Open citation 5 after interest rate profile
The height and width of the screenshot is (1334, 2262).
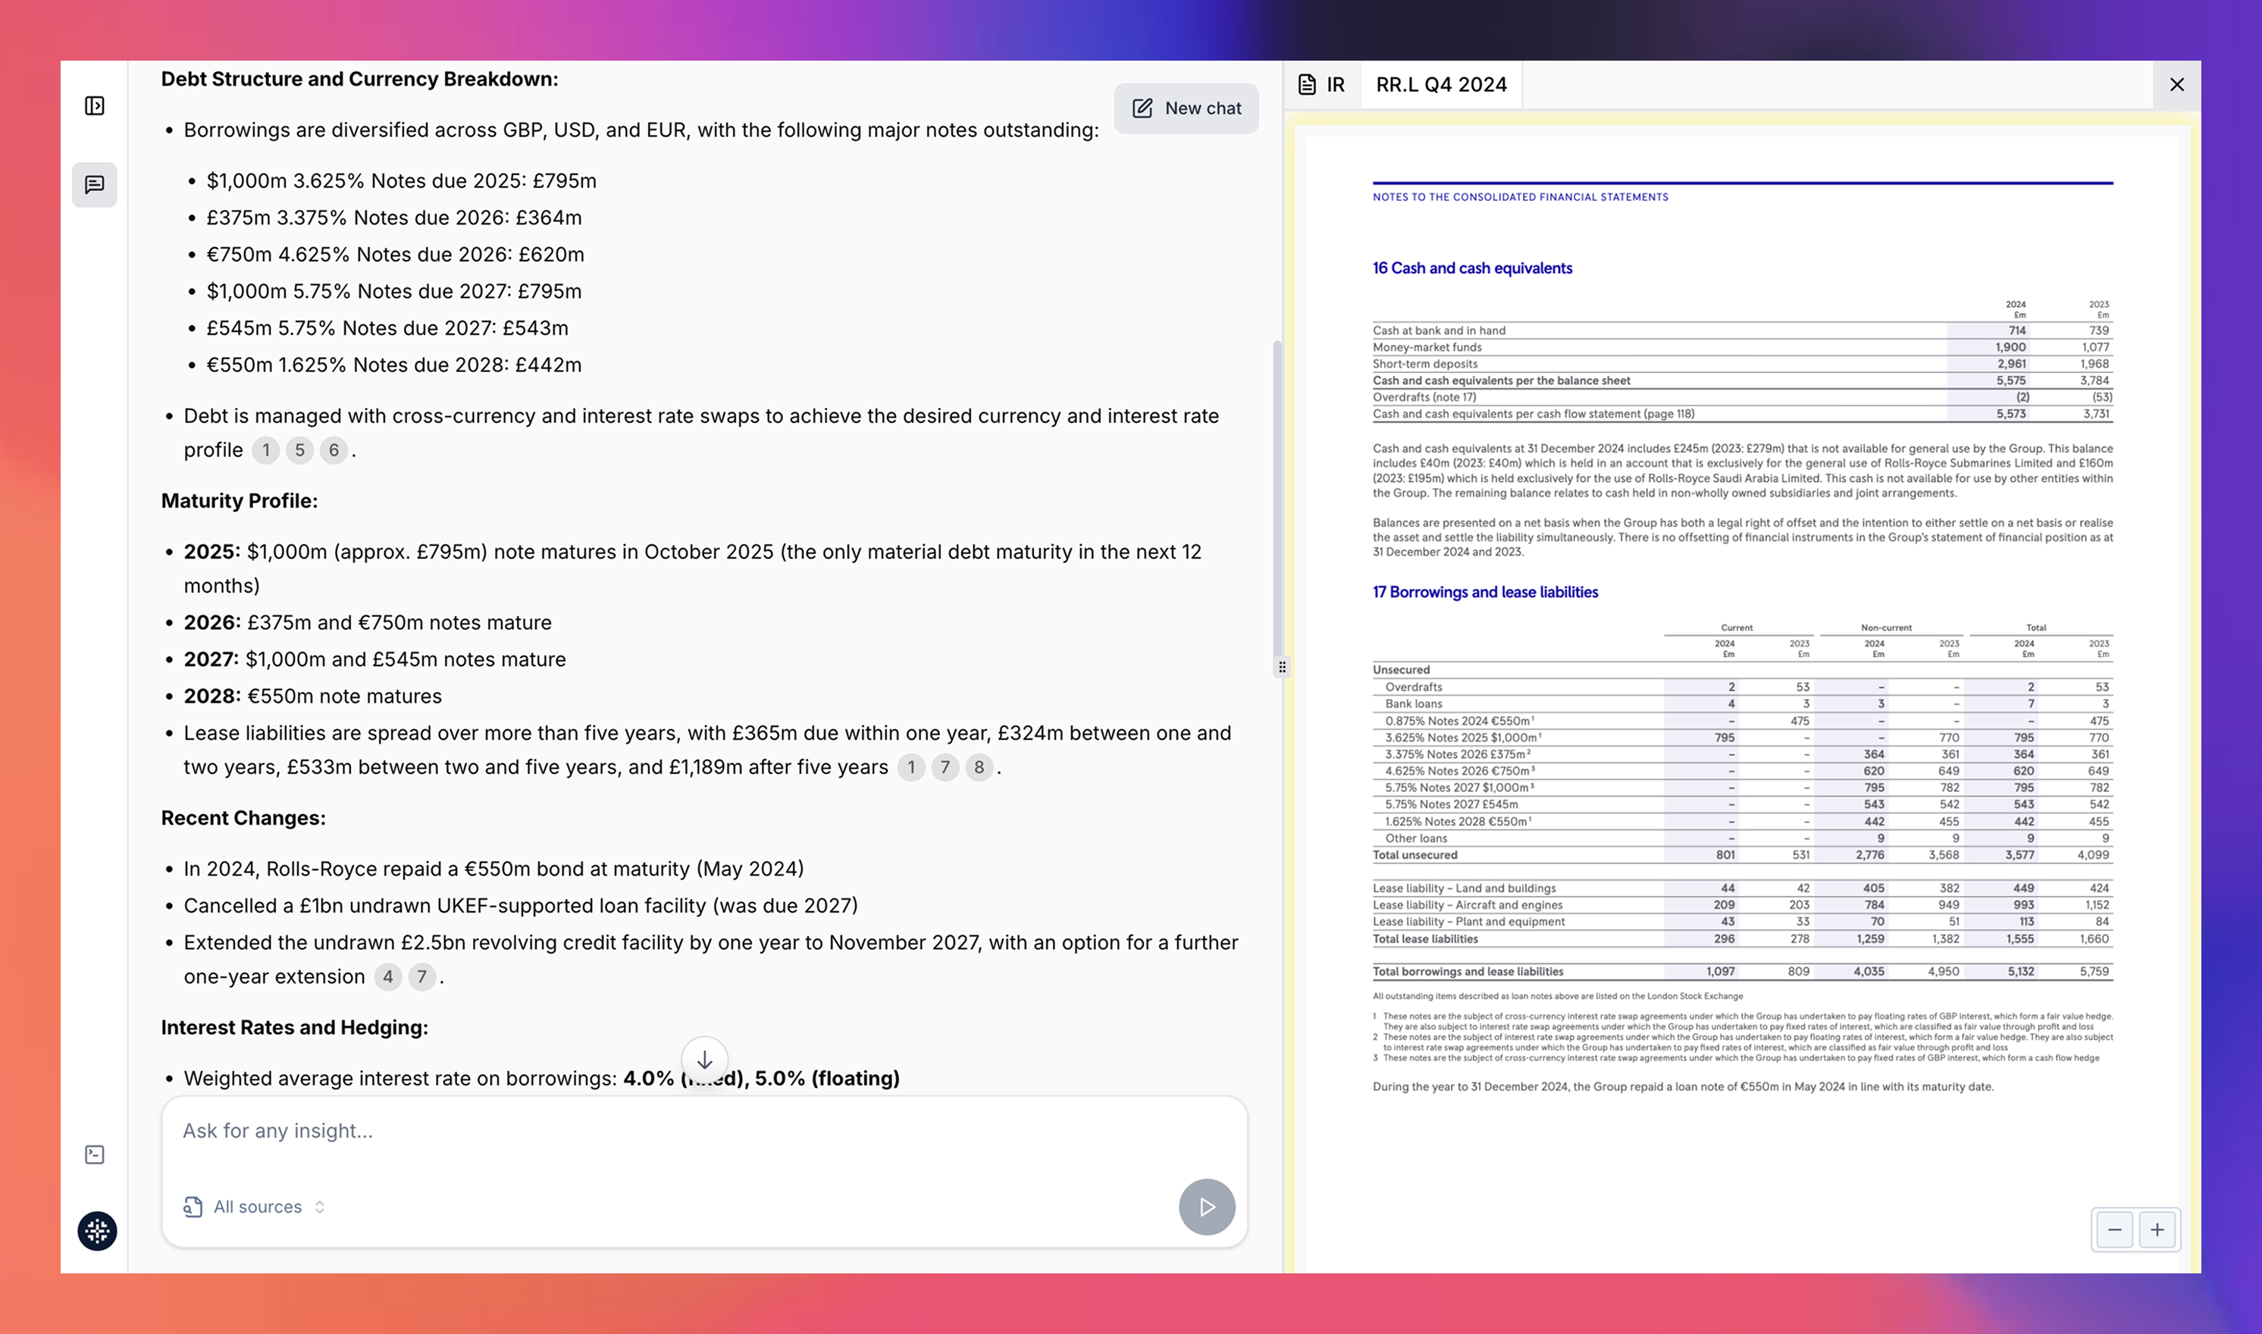coord(300,450)
